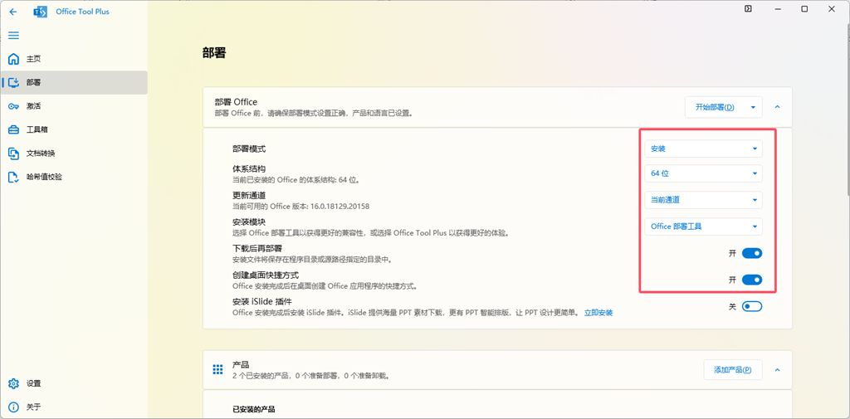Switch to 文档转换 page

point(74,153)
